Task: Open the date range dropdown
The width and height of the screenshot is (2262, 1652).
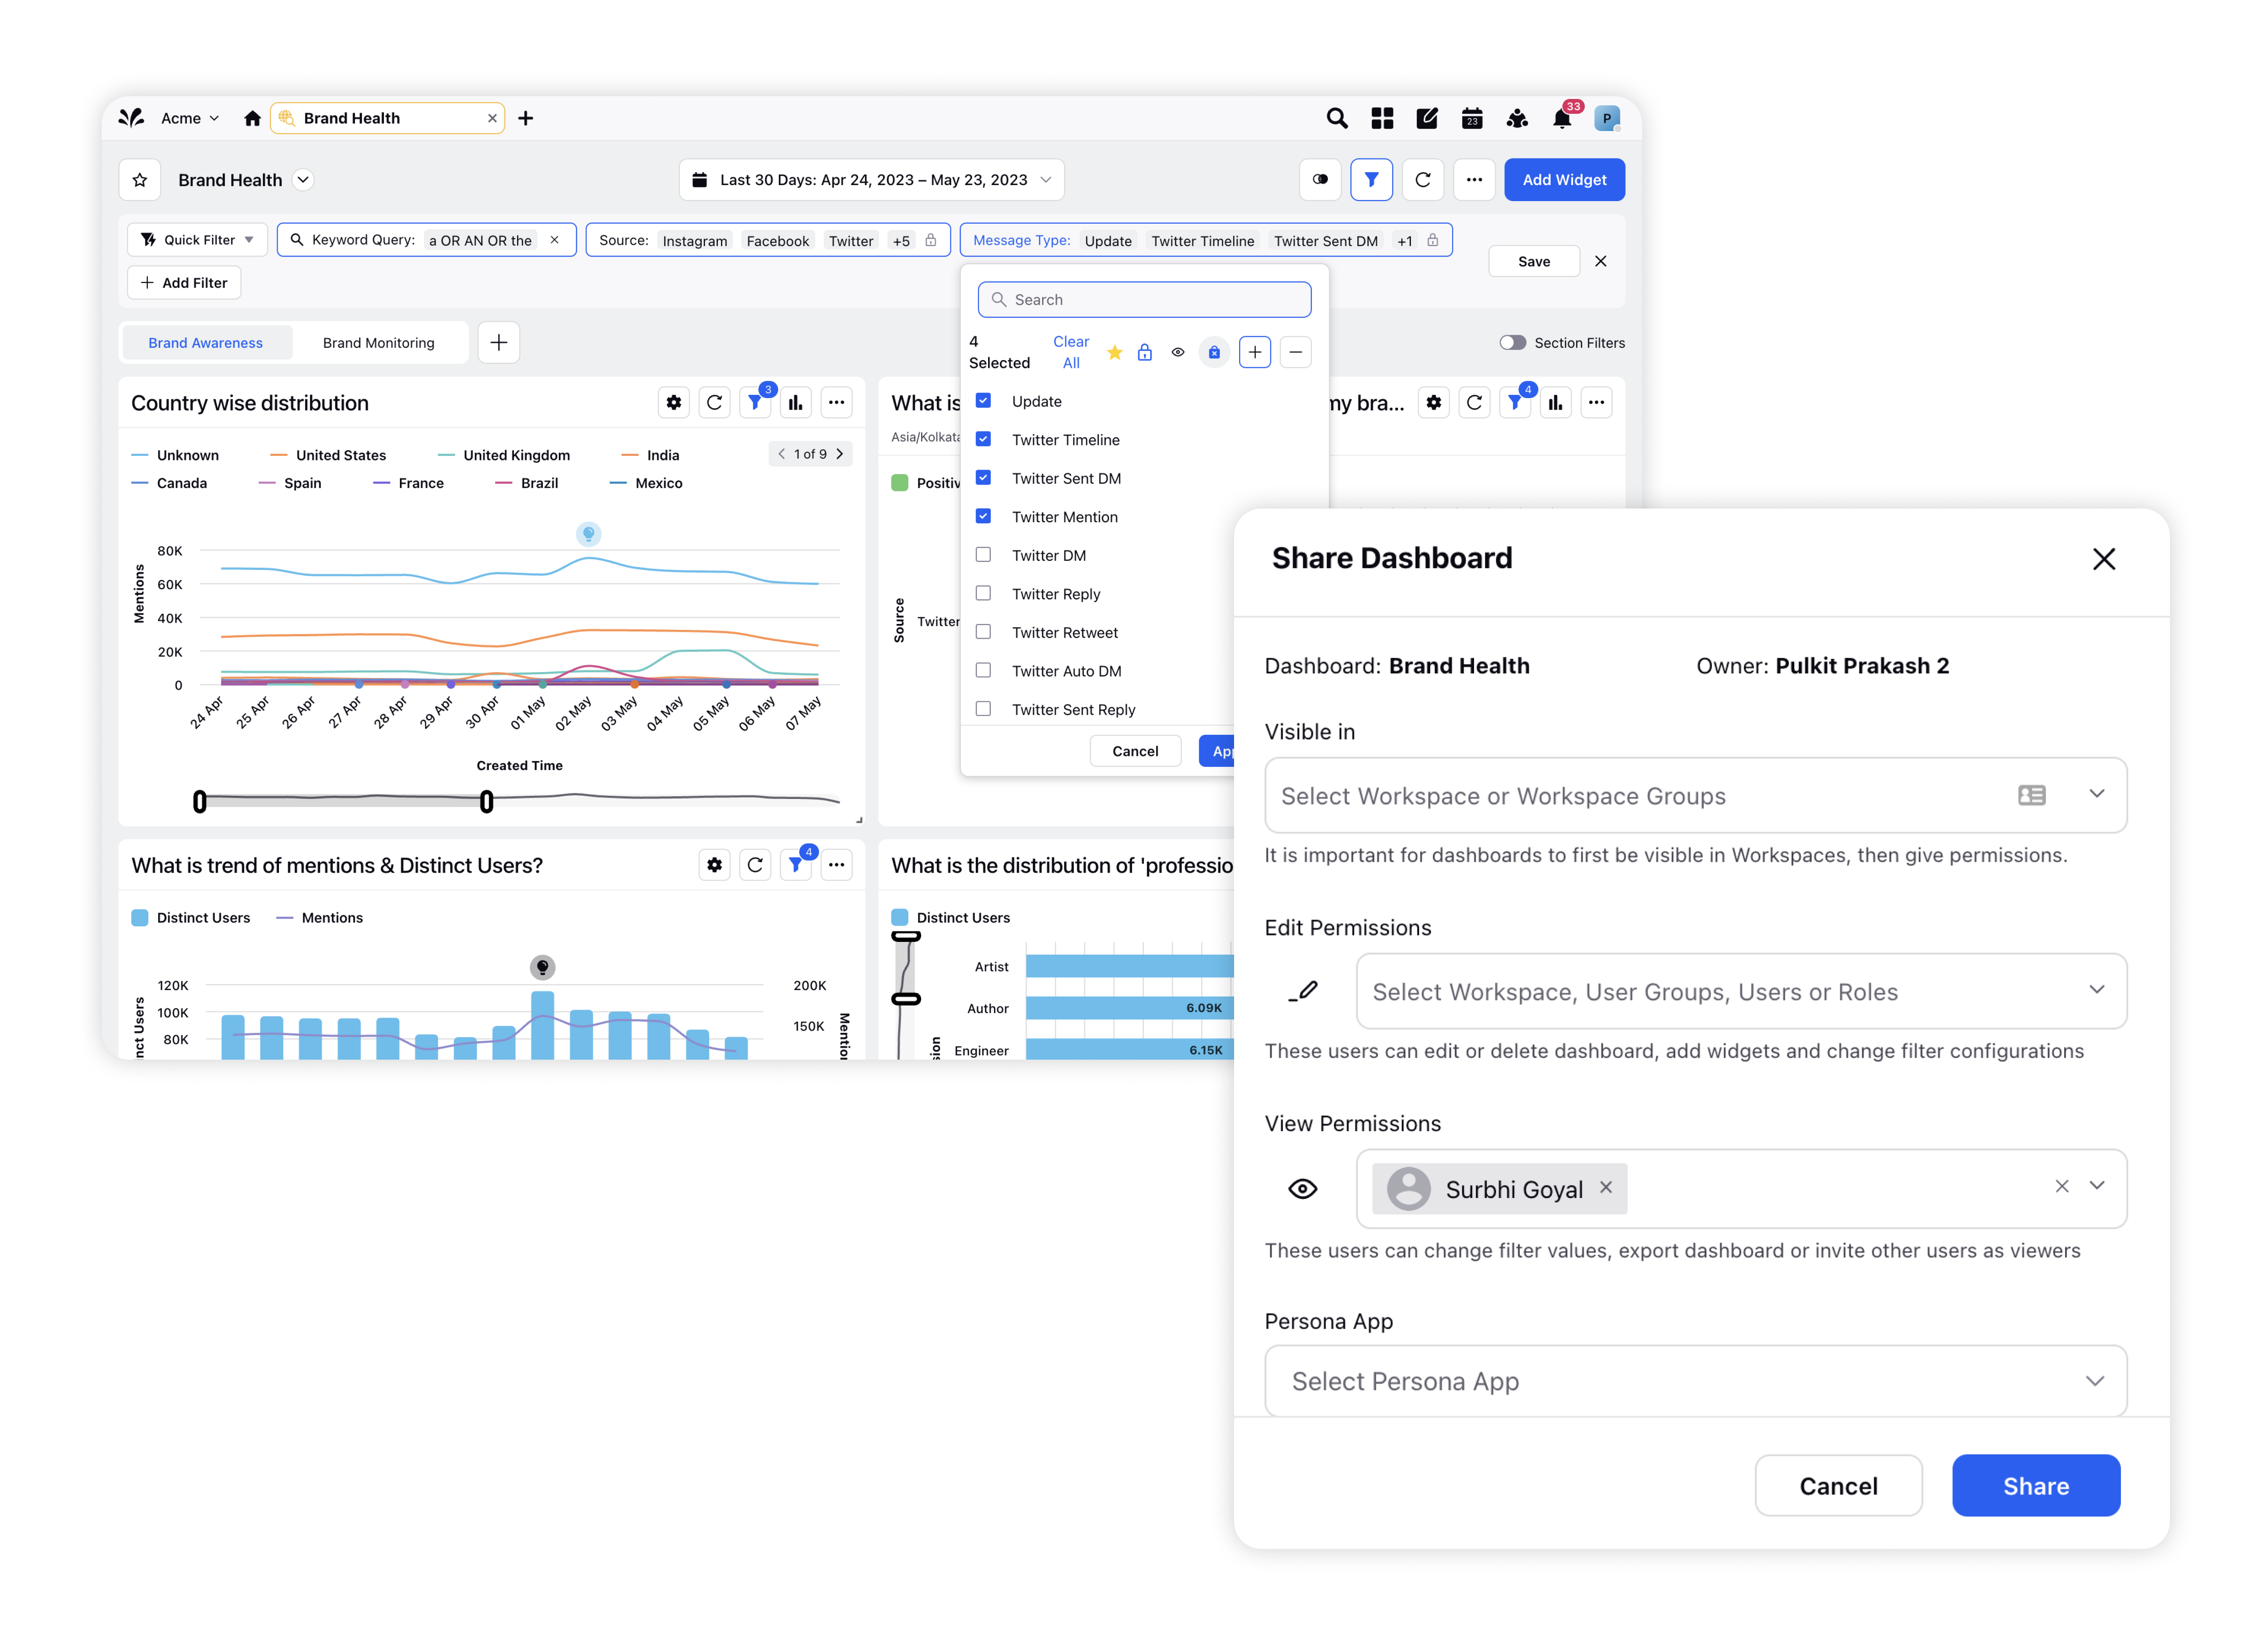Action: (x=871, y=180)
